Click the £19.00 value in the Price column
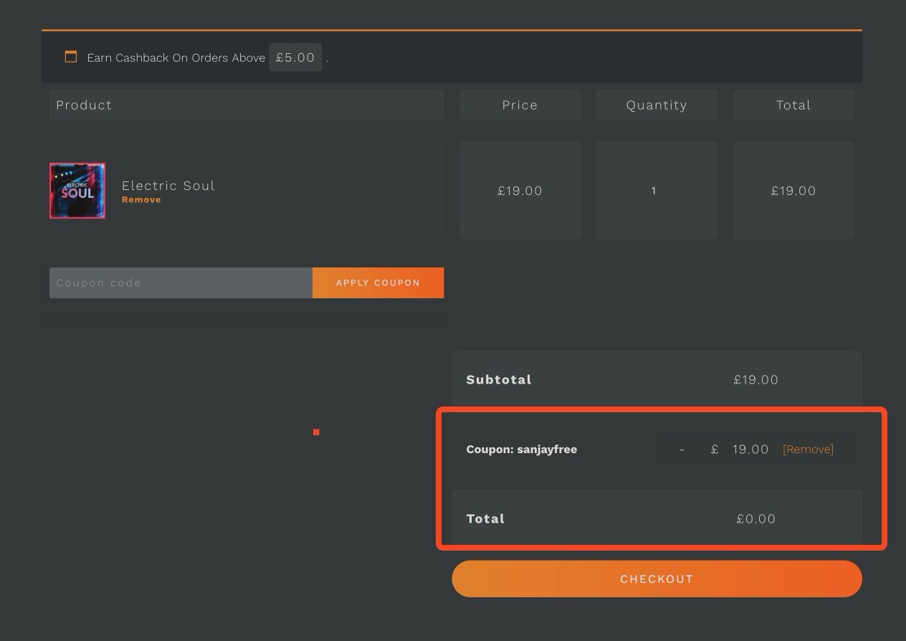Screen dimensions: 906x641 pos(520,191)
